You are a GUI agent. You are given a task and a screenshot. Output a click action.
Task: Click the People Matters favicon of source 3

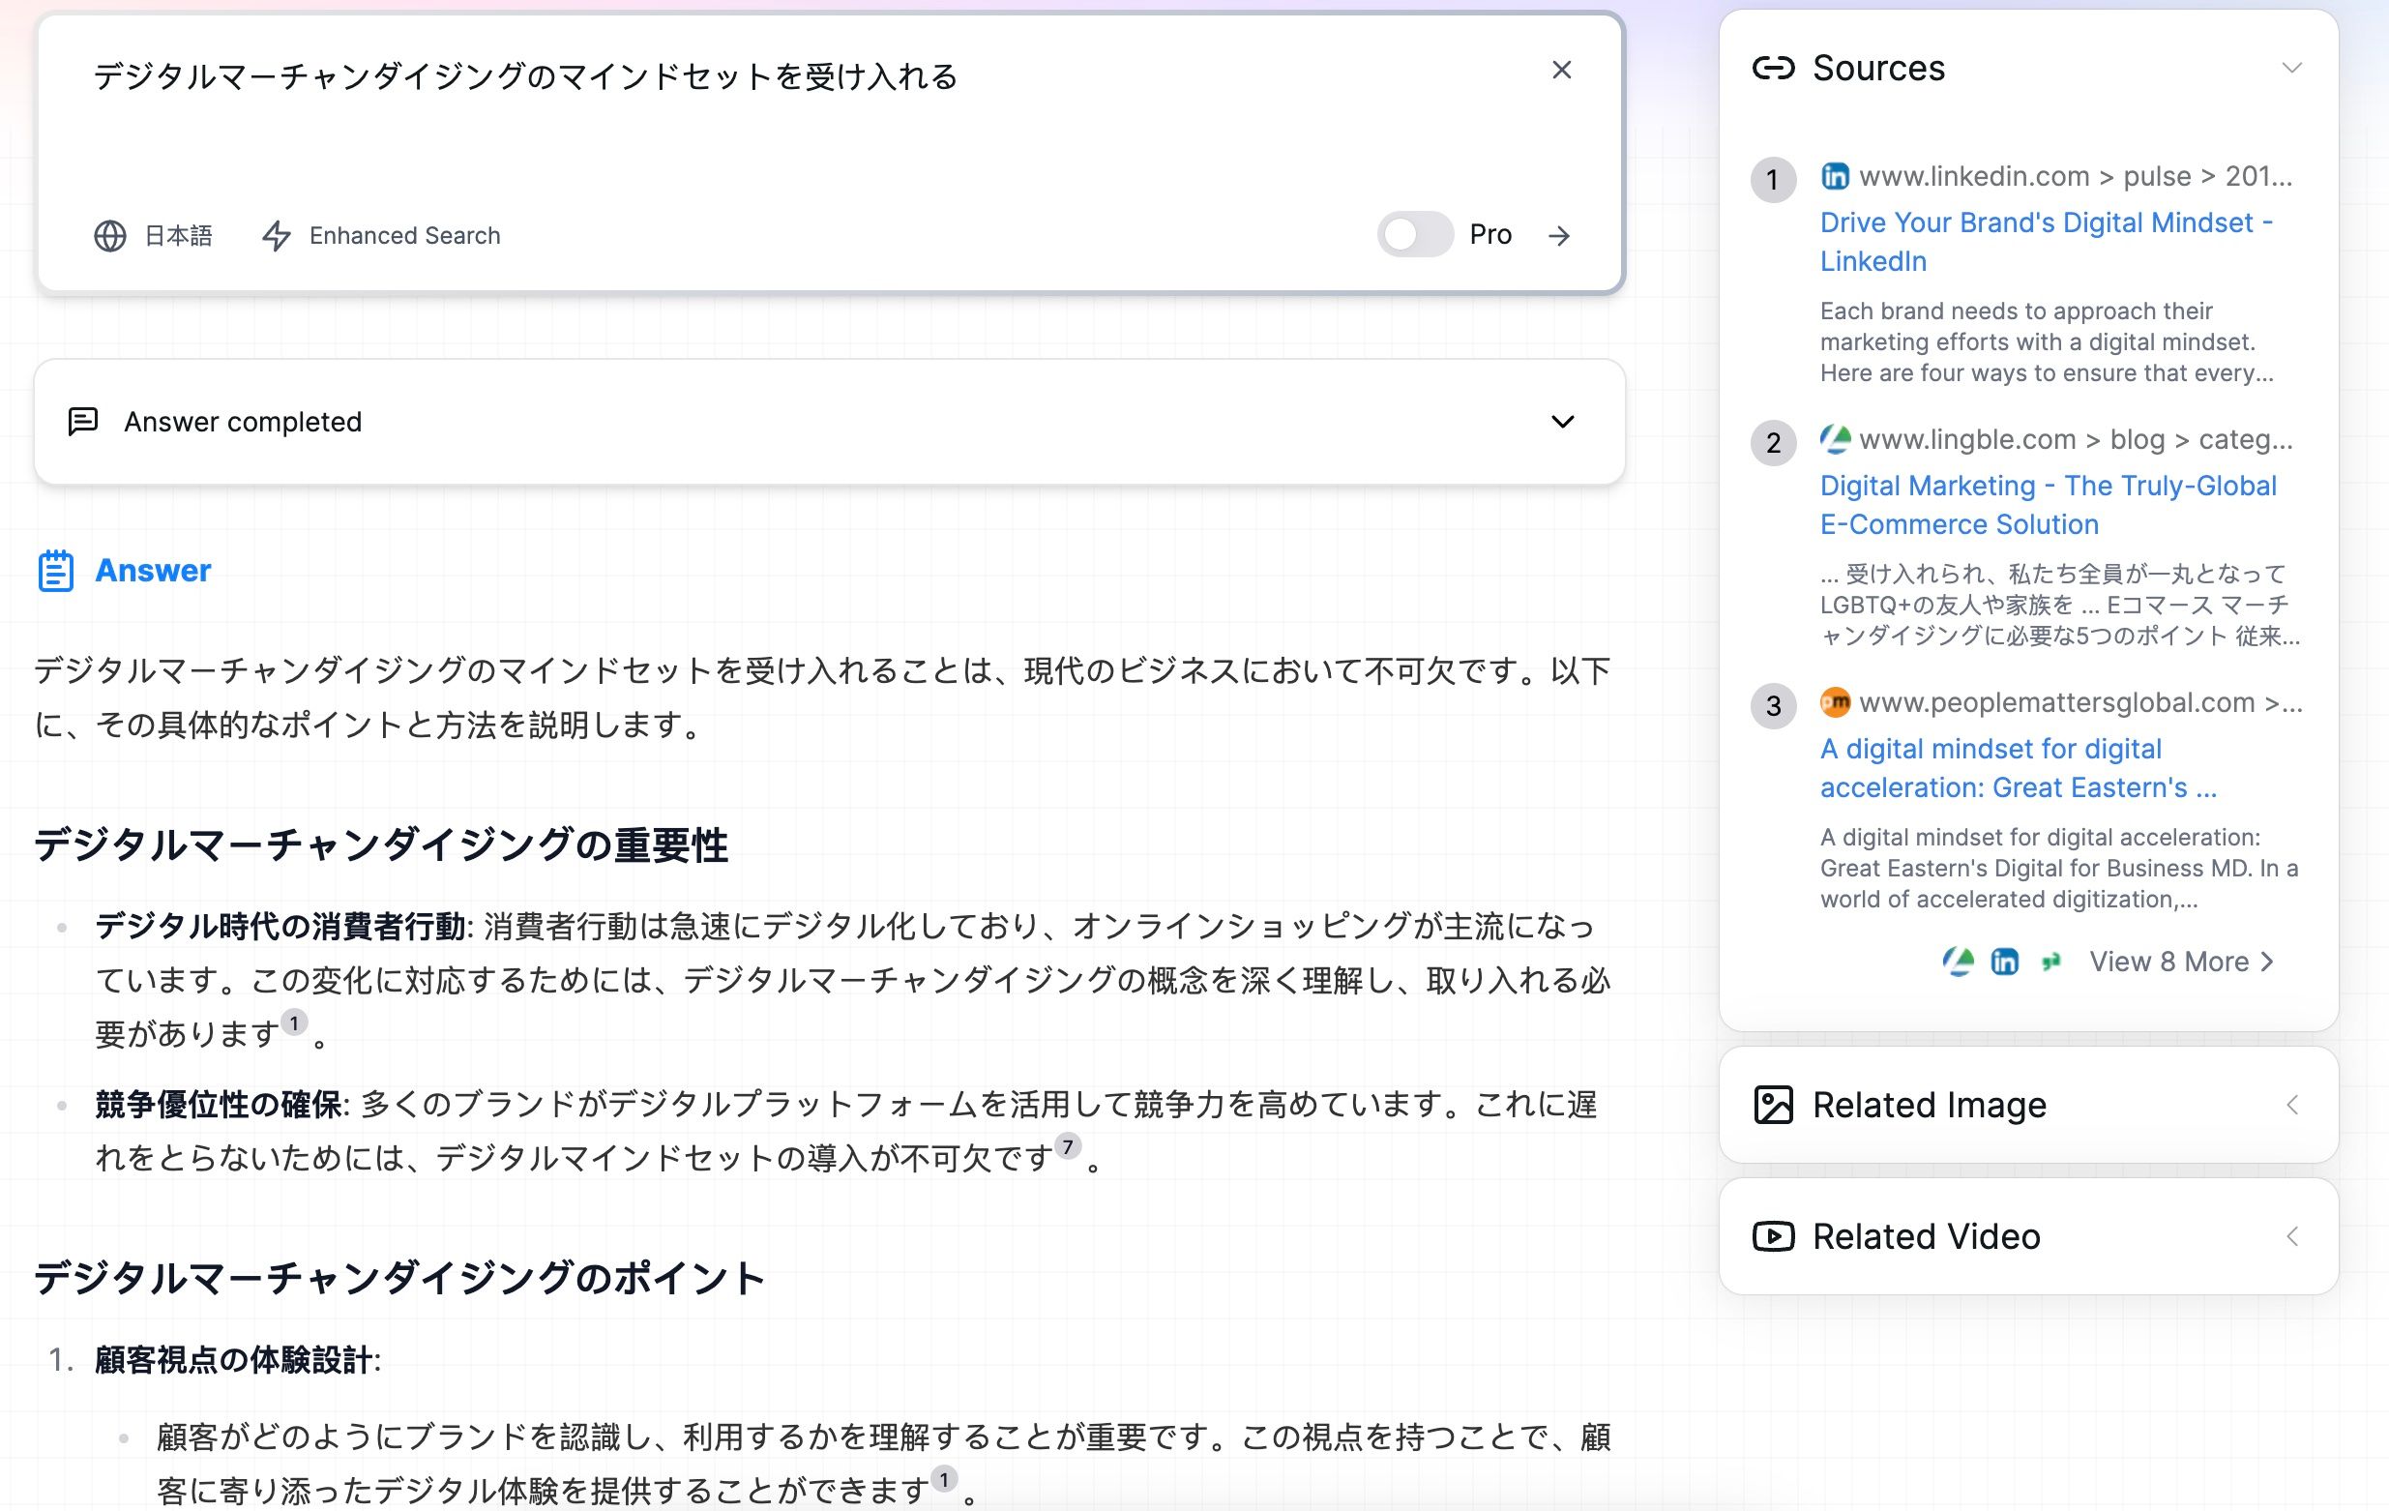1836,702
